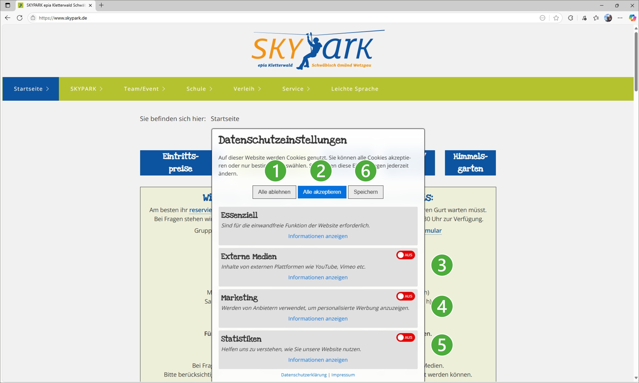Click the favorites star icon in address bar
Screen dimensions: 639x383
(x=556, y=18)
